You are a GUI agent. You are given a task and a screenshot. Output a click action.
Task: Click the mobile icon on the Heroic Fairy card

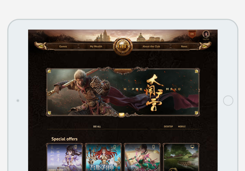76,147
